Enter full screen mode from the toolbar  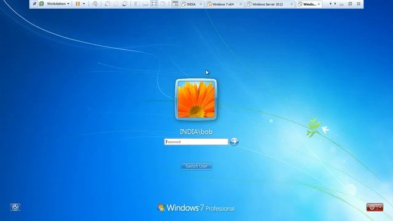click(154, 4)
